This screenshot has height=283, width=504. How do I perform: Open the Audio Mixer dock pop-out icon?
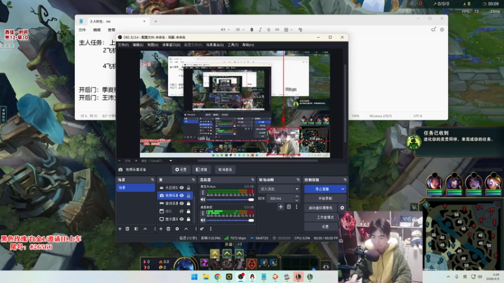253,180
